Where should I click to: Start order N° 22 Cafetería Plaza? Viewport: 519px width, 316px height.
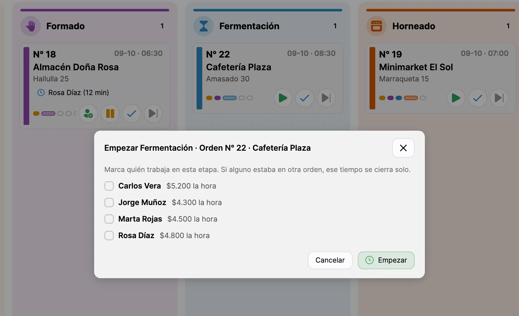283,98
